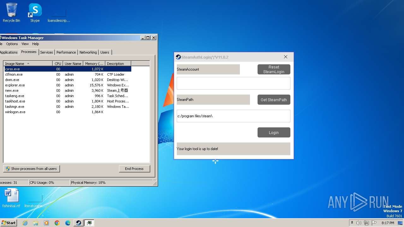This screenshot has height=227, width=404.
Task: Open the Help menu in Task Manager
Action: point(36,44)
